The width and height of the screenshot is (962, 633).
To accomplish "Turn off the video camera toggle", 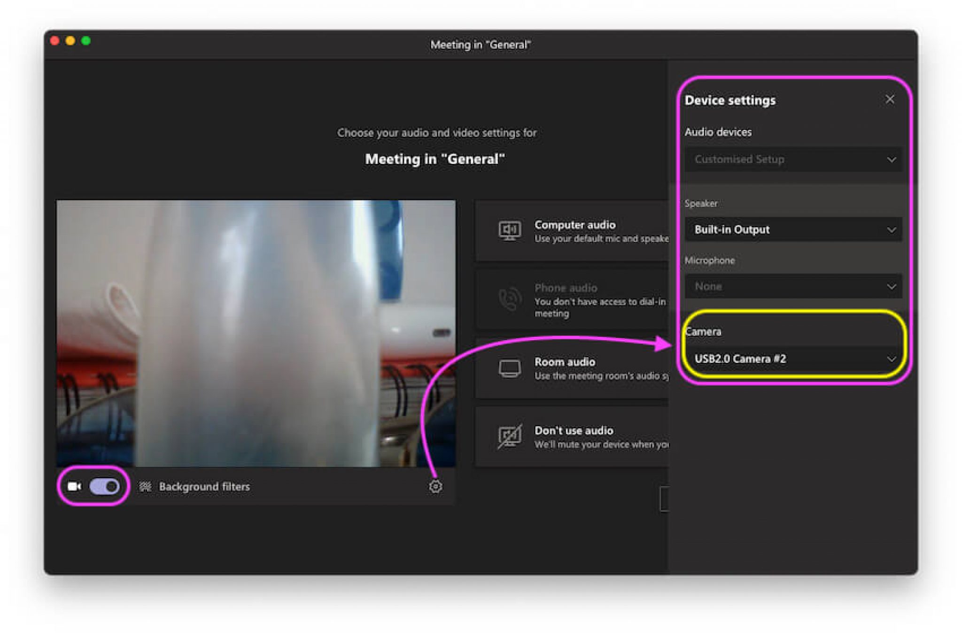I will [x=105, y=486].
